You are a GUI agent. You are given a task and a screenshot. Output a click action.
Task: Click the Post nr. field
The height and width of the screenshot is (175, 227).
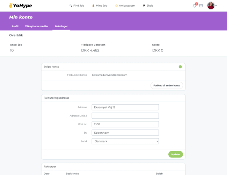click(125, 124)
